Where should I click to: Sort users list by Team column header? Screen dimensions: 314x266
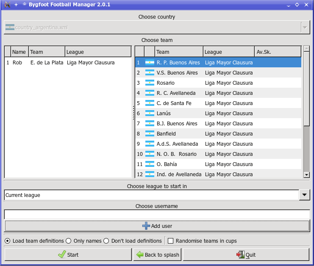click(x=47, y=52)
